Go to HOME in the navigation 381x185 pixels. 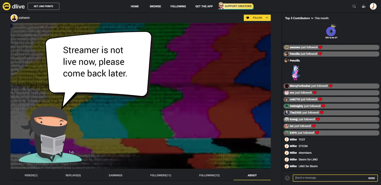pos(135,6)
